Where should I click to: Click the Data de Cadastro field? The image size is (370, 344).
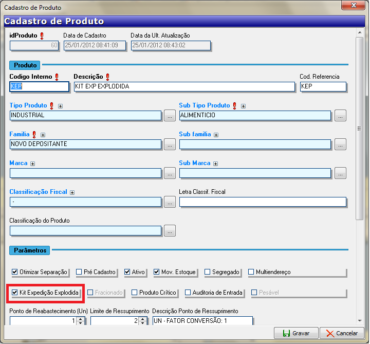(95, 46)
